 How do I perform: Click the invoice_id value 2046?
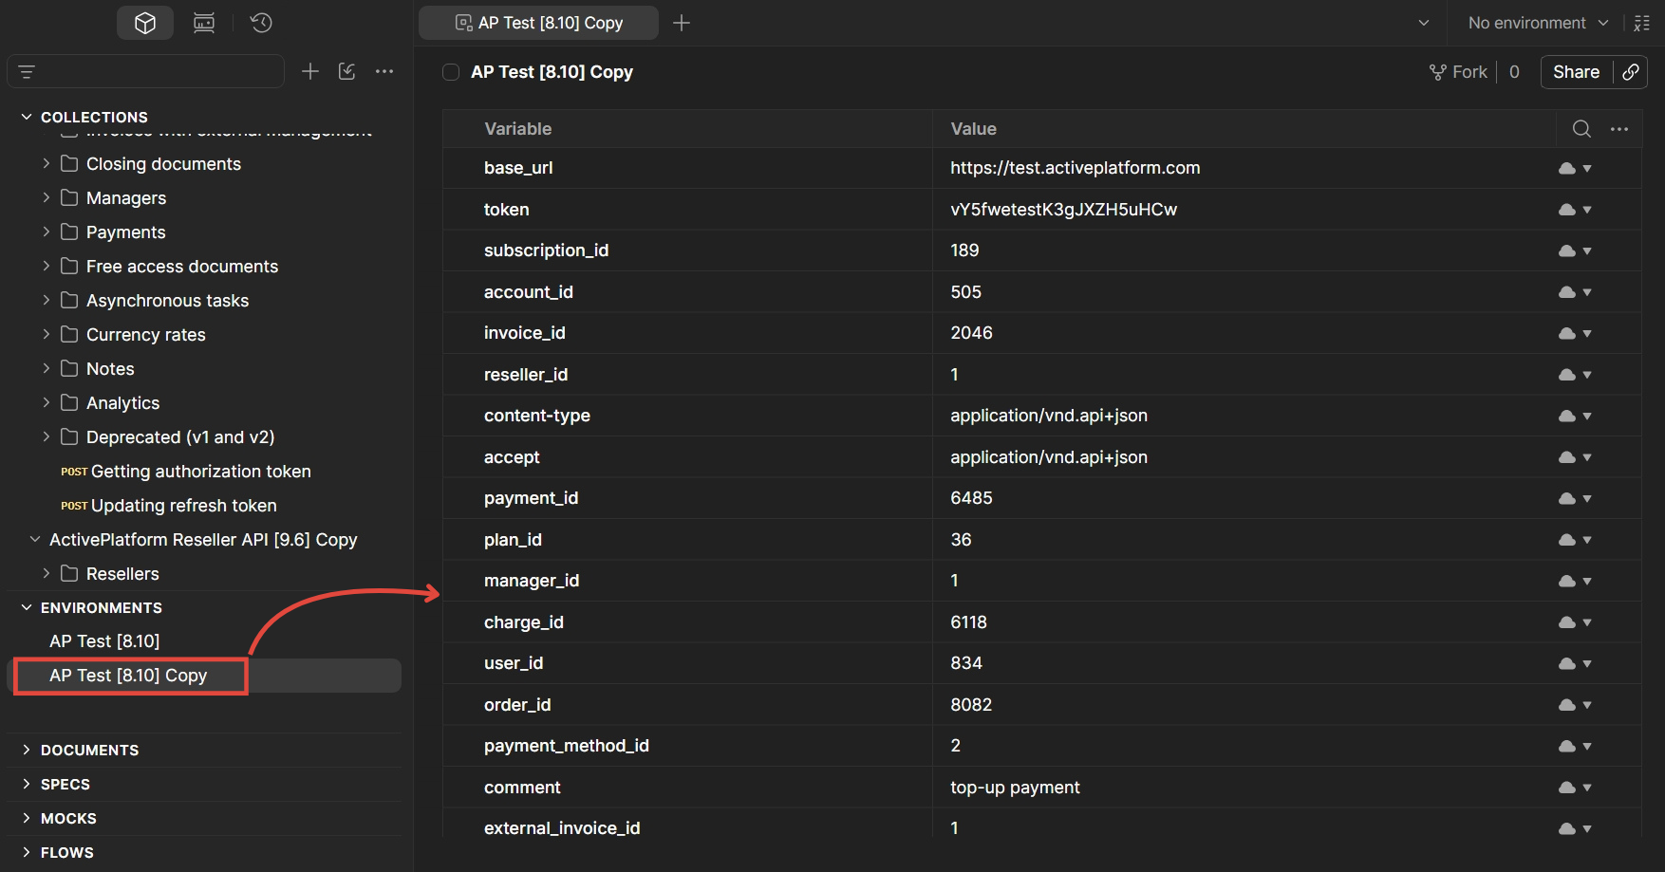[971, 333]
